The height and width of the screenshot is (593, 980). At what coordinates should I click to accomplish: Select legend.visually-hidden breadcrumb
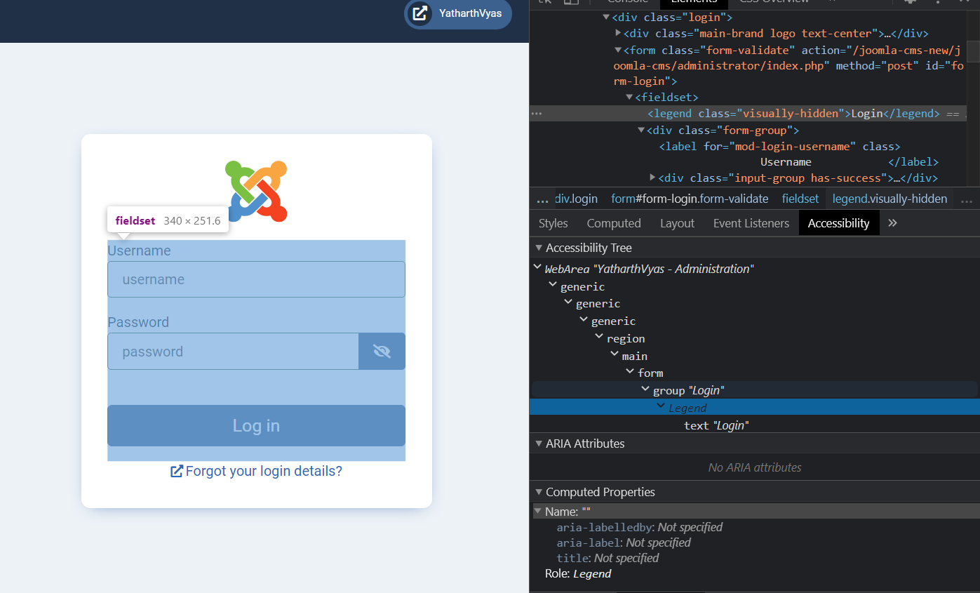[x=890, y=199]
